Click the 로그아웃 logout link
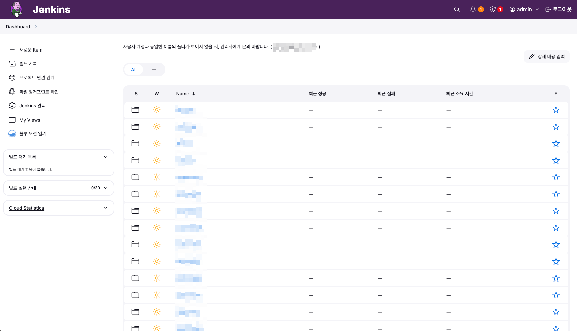Image resolution: width=577 pixels, height=331 pixels. point(558,9)
